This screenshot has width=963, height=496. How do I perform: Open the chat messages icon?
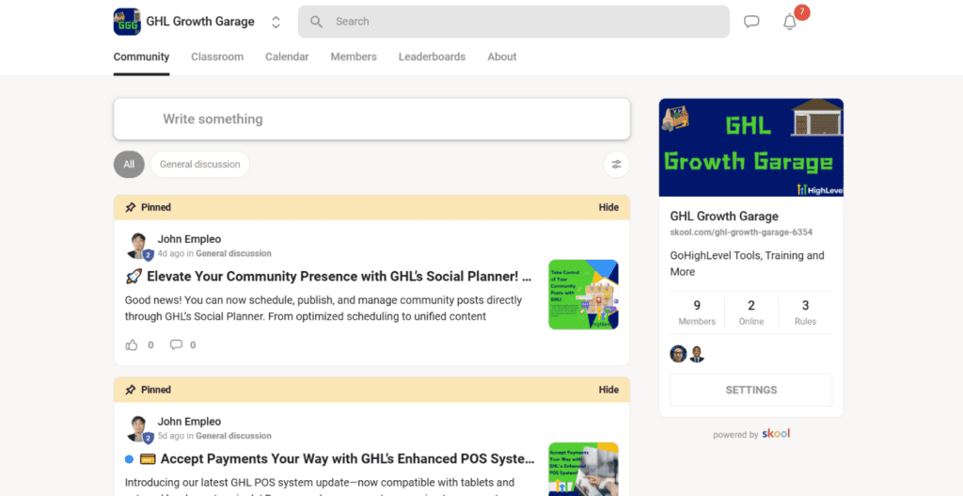click(751, 22)
